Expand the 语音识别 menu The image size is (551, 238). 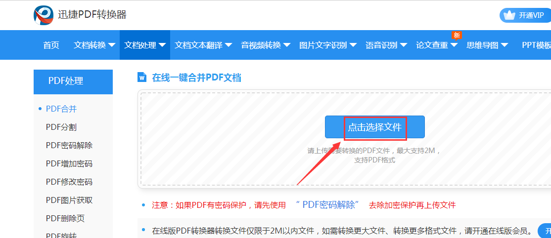(386, 45)
